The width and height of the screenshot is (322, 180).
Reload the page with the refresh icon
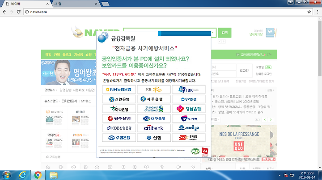[x=19, y=12]
